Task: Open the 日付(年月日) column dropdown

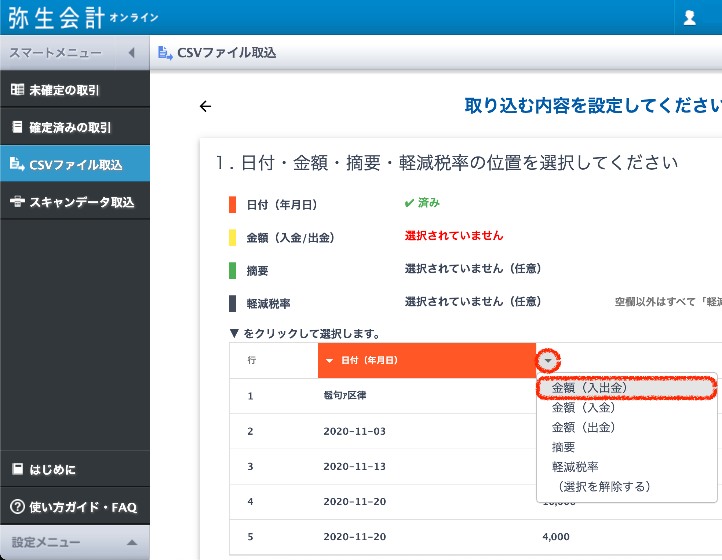Action: (x=329, y=361)
